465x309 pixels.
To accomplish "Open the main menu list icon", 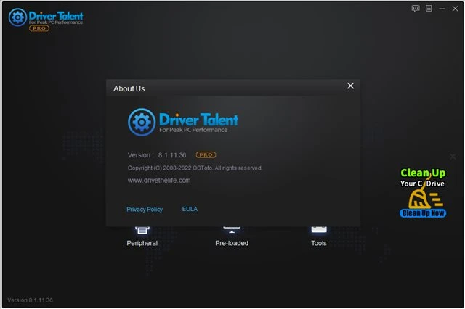I will click(x=429, y=8).
